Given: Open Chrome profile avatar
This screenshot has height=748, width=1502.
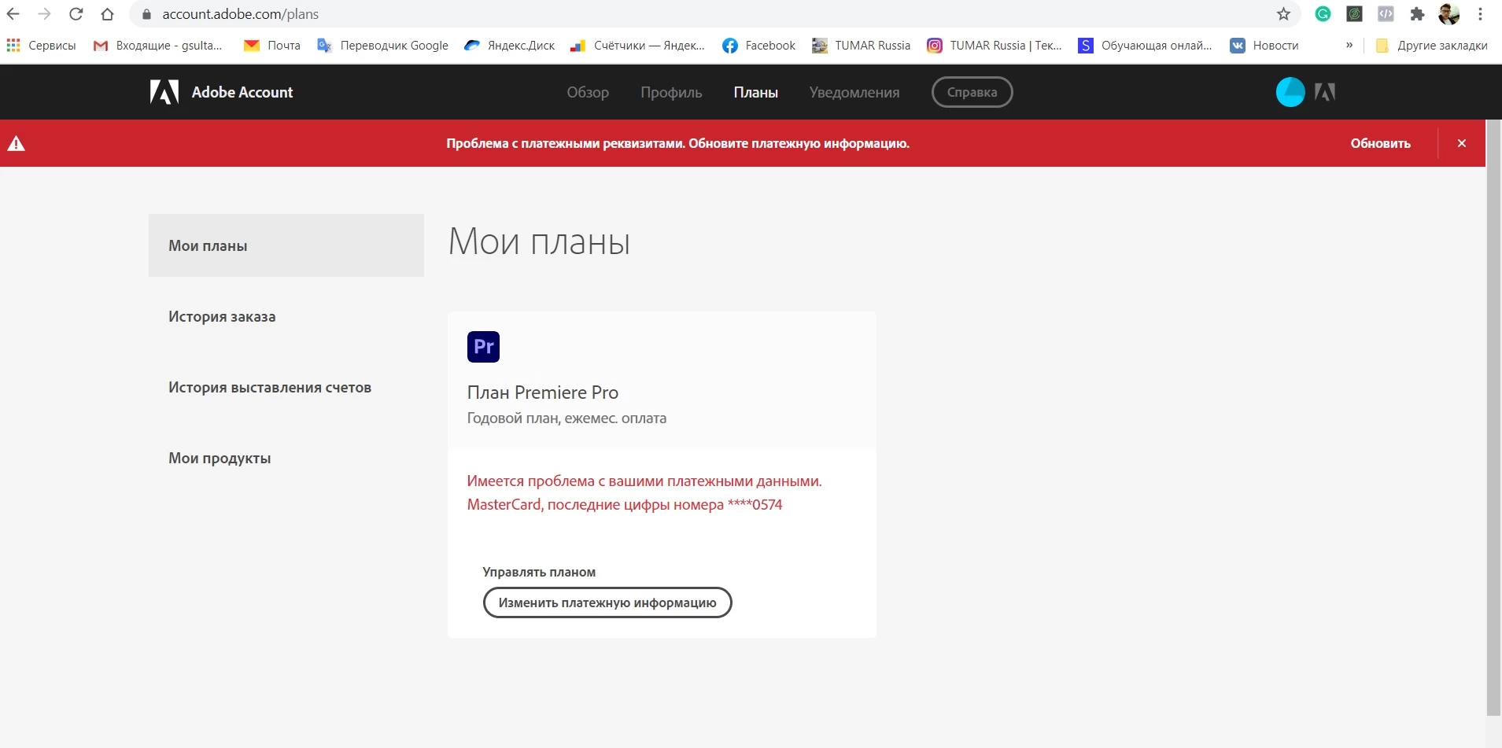Looking at the screenshot, I should 1448,14.
